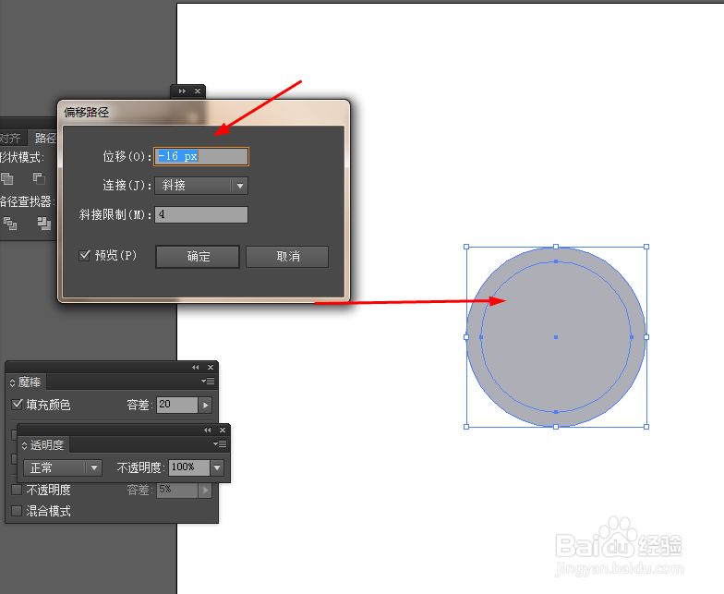Image resolution: width=724 pixels, height=594 pixels.
Task: Click the bottom-left selection handle of the circle
Action: 466,427
